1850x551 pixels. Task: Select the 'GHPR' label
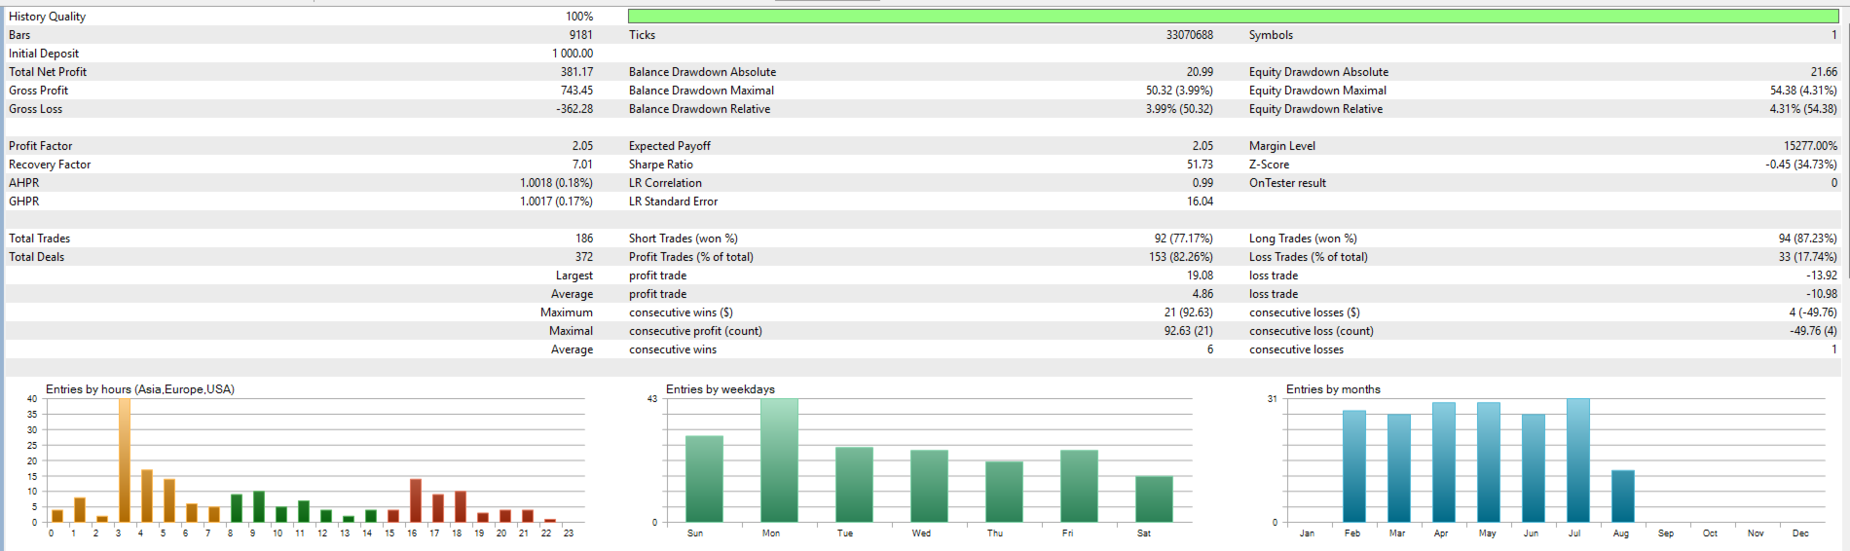tap(24, 202)
